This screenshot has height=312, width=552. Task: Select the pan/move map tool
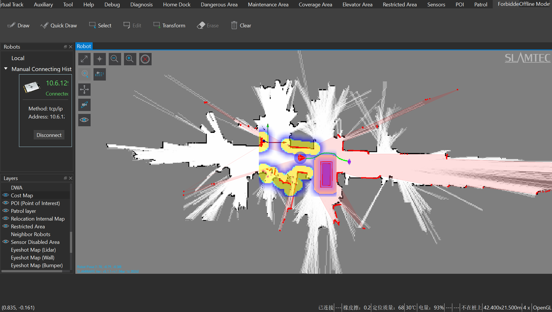point(84,90)
